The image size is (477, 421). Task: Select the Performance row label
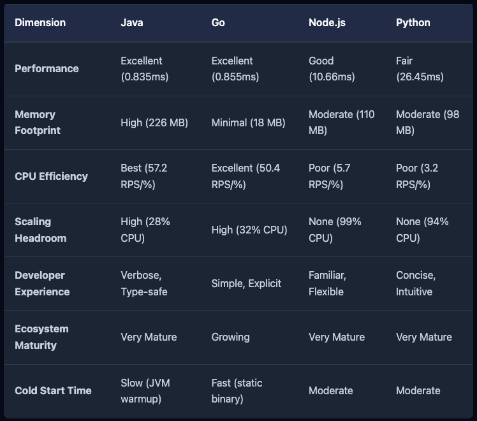point(47,68)
